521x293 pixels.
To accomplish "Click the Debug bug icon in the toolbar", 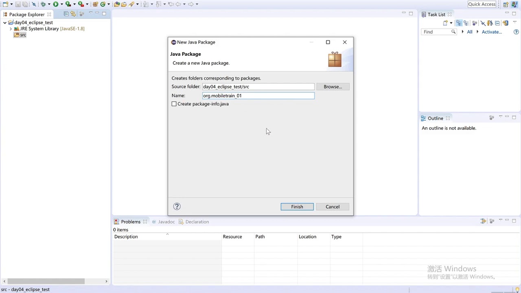I will (x=43, y=4).
